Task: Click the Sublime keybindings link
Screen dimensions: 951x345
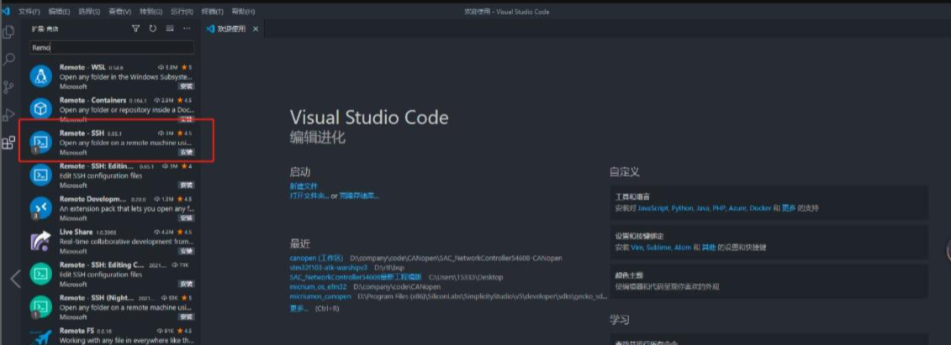Action: tap(658, 248)
